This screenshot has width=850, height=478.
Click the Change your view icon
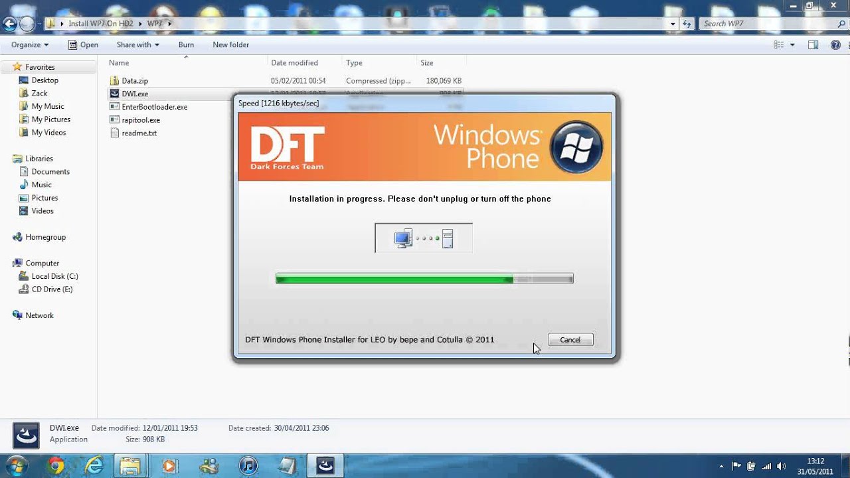click(x=779, y=44)
